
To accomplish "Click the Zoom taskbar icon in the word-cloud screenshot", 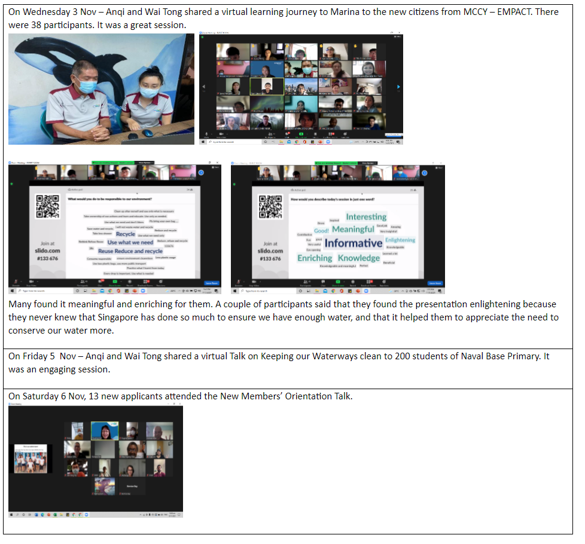I will point(366,291).
